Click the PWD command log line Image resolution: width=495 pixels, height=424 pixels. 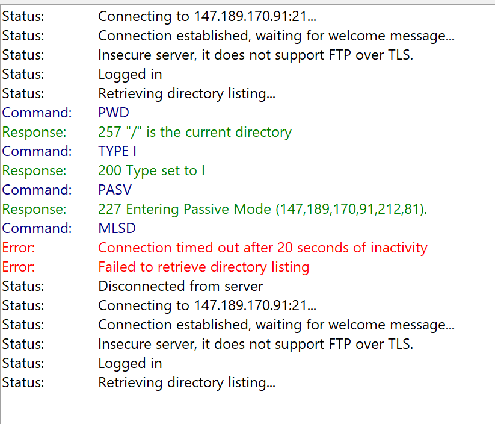coord(114,113)
